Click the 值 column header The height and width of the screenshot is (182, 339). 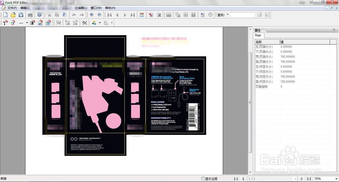pos(305,42)
